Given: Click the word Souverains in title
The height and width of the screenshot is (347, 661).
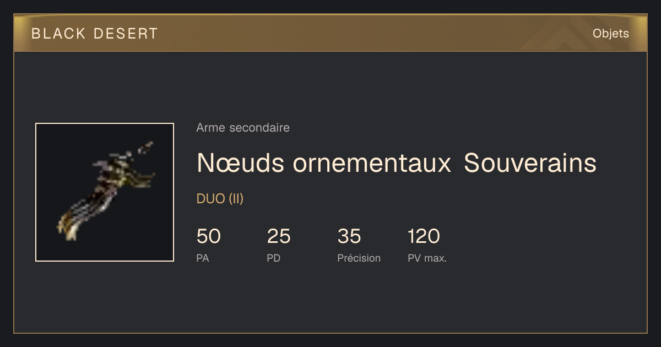Looking at the screenshot, I should pyautogui.click(x=530, y=163).
